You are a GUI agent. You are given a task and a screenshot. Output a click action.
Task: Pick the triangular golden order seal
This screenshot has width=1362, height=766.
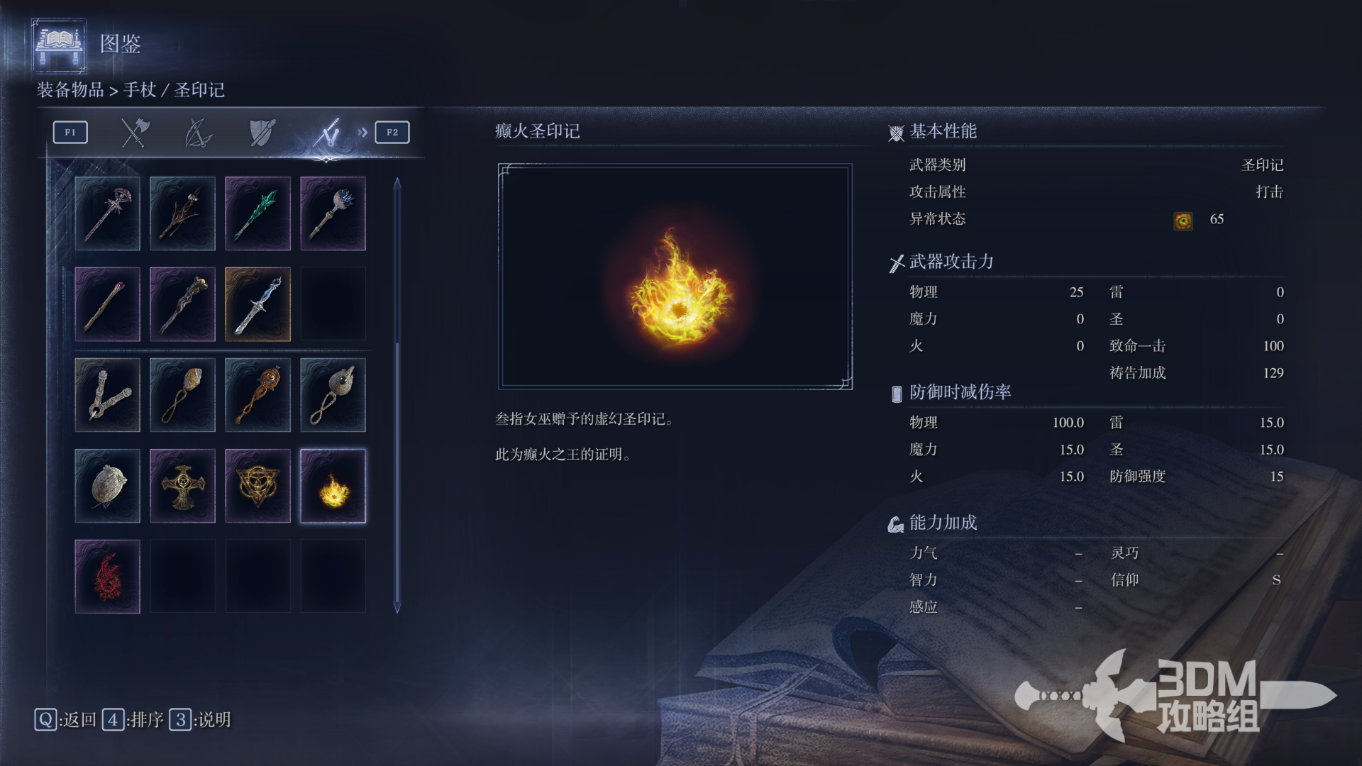pyautogui.click(x=258, y=486)
